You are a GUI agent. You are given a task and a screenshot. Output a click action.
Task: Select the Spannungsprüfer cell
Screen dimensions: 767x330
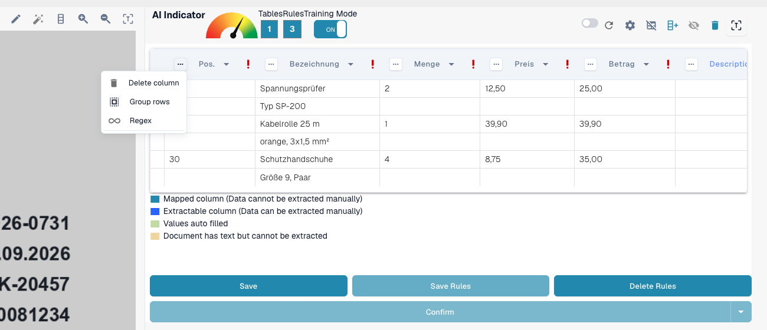[317, 89]
